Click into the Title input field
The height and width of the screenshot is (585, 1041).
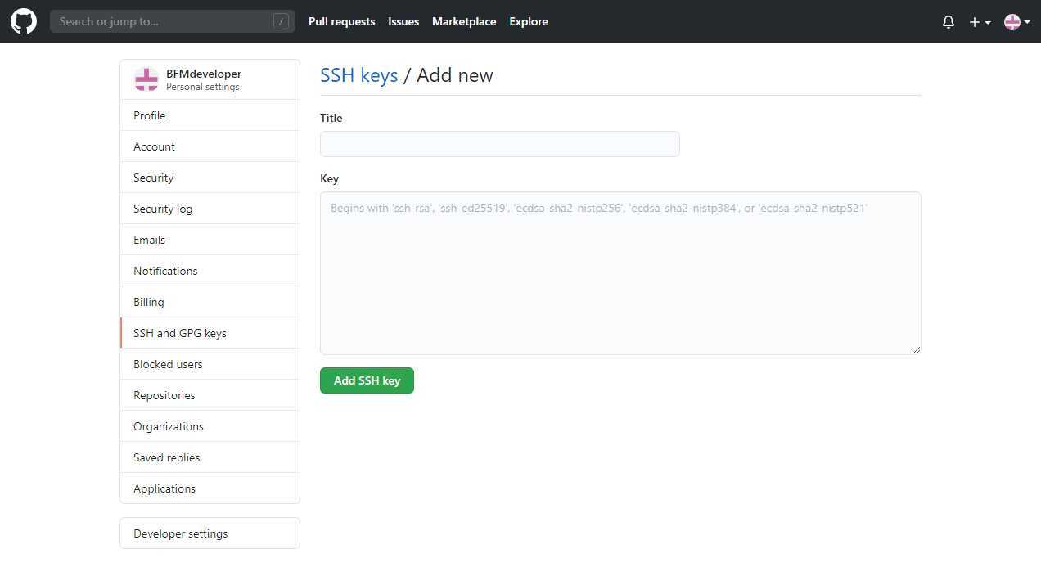pyautogui.click(x=499, y=144)
